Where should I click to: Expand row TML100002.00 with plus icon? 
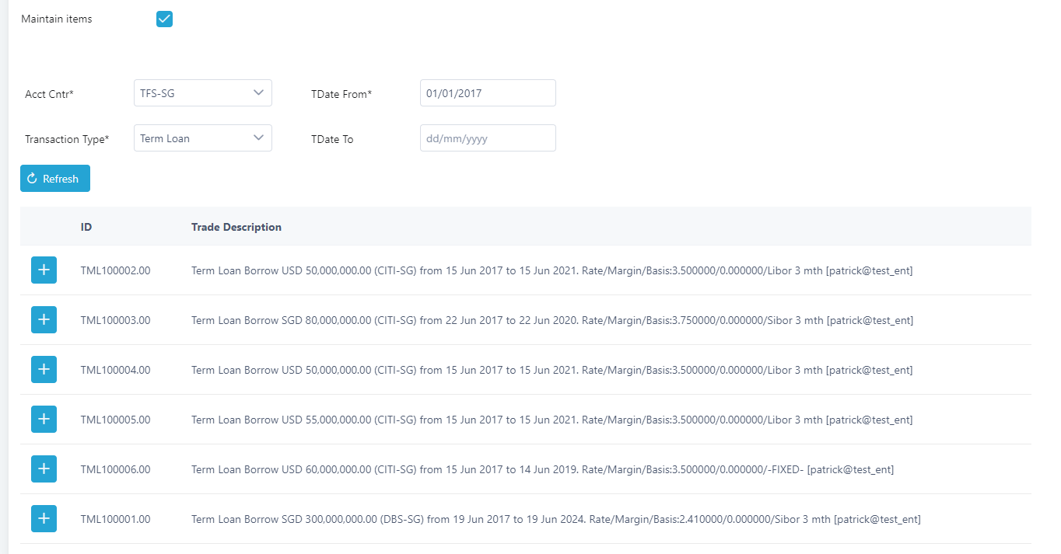tap(44, 270)
